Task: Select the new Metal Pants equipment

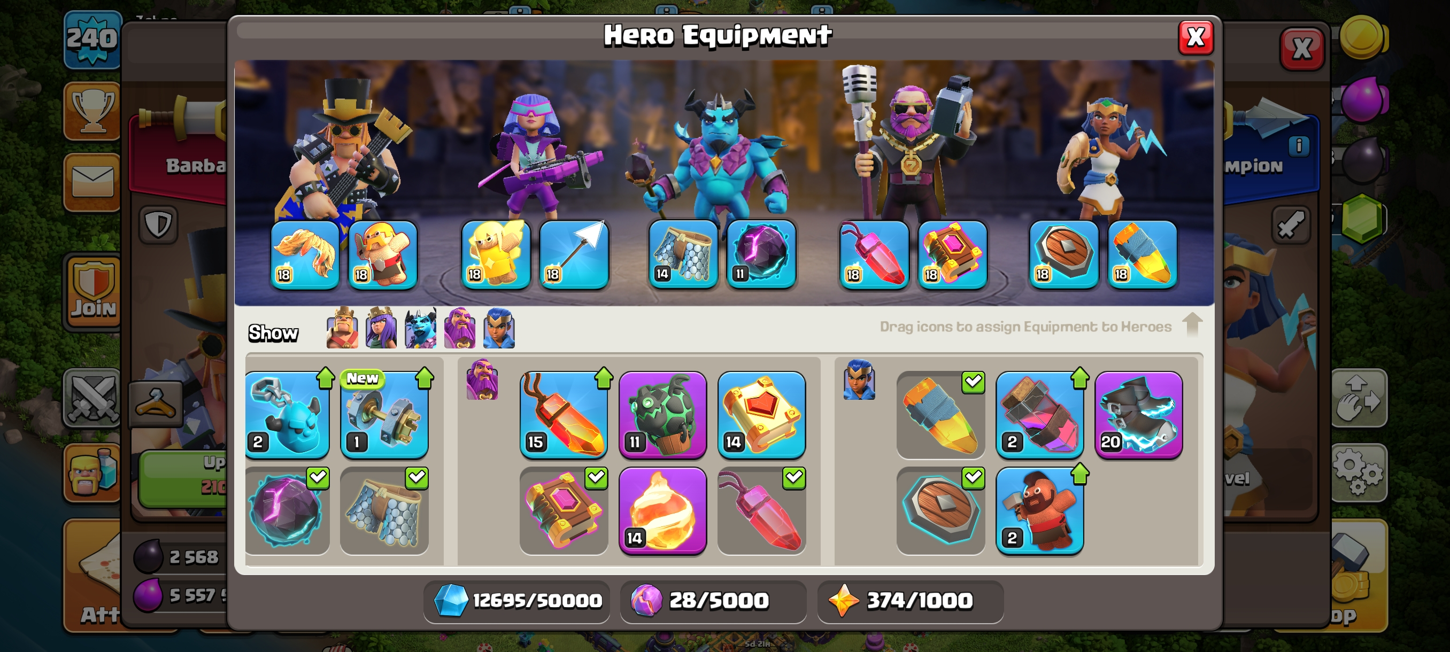Action: (x=384, y=415)
